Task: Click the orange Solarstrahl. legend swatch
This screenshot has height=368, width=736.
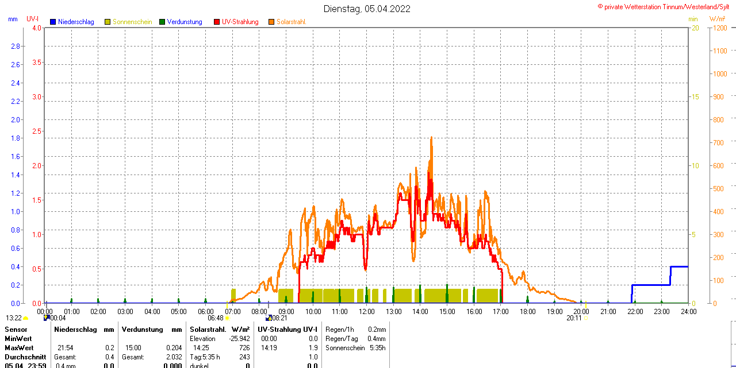Action: [x=271, y=22]
